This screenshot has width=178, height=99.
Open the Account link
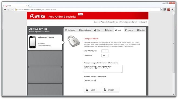pyautogui.click(x=104, y=22)
